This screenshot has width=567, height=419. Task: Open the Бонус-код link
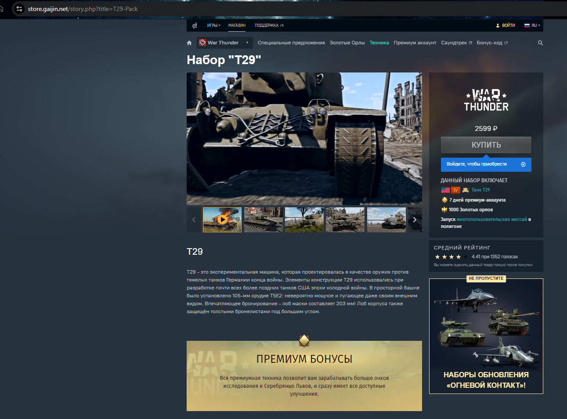tap(492, 43)
